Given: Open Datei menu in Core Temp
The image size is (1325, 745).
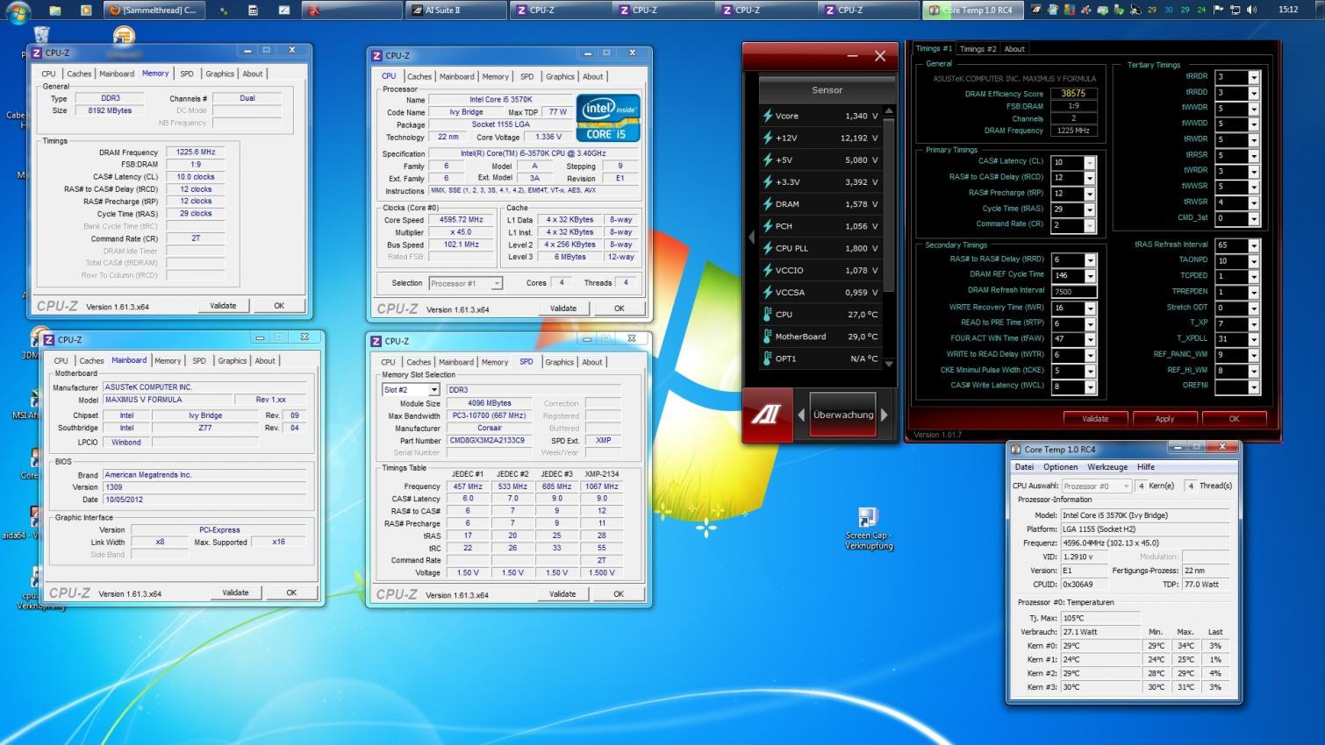Looking at the screenshot, I should [1024, 467].
